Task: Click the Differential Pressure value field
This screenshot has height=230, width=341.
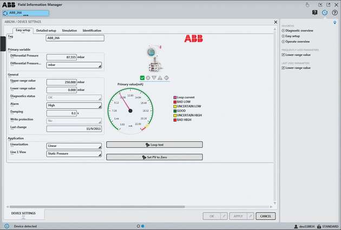Action: (62, 57)
